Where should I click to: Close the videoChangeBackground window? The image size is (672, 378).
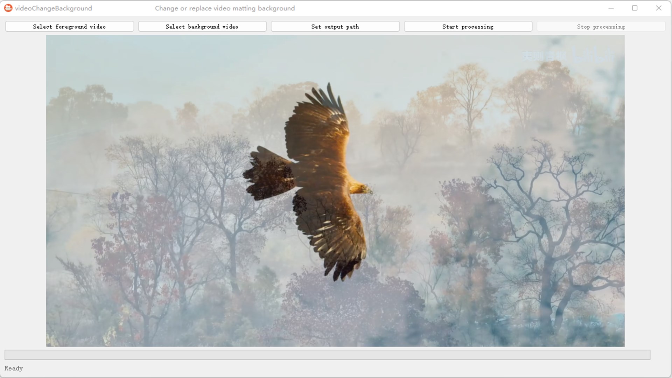[658, 8]
